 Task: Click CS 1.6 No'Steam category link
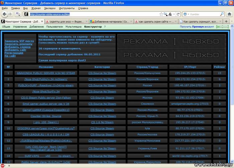[102, 122]
